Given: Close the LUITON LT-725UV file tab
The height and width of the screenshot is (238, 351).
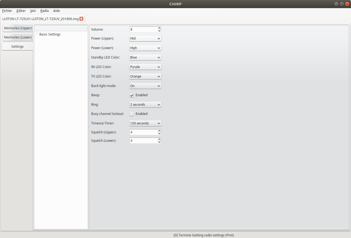Looking at the screenshot, I should [x=81, y=19].
